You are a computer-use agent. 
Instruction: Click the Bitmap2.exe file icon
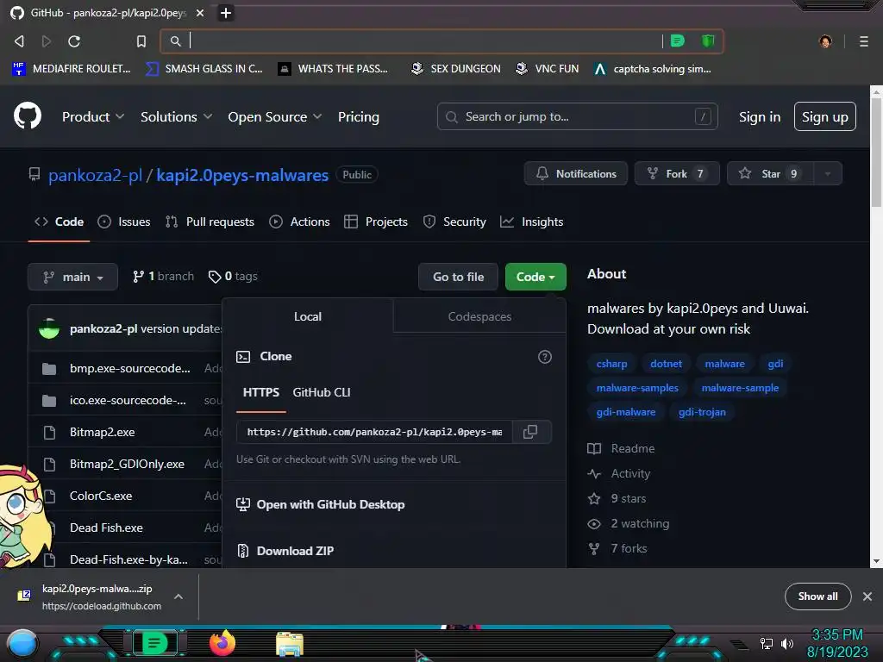click(x=49, y=433)
